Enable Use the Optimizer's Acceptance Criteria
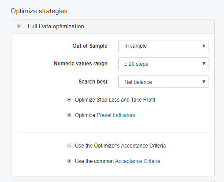Viewport: 224px width, 182px height. click(x=69, y=145)
